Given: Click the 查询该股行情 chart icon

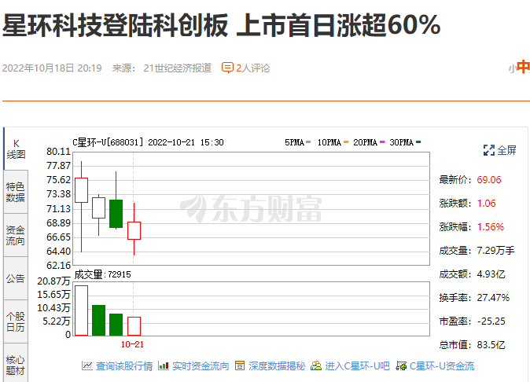Looking at the screenshot, I should (x=87, y=365).
